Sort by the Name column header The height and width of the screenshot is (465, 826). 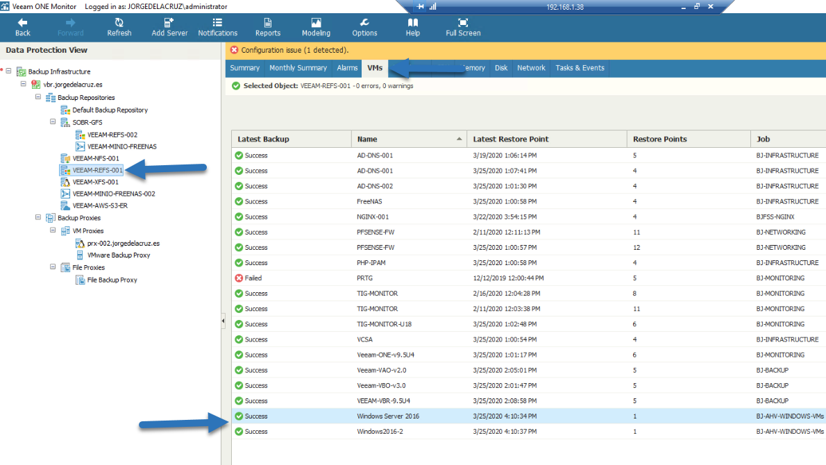click(x=410, y=139)
